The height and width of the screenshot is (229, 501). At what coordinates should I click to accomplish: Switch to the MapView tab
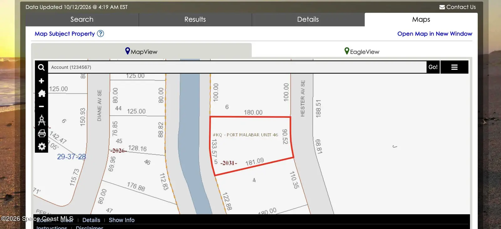(141, 51)
